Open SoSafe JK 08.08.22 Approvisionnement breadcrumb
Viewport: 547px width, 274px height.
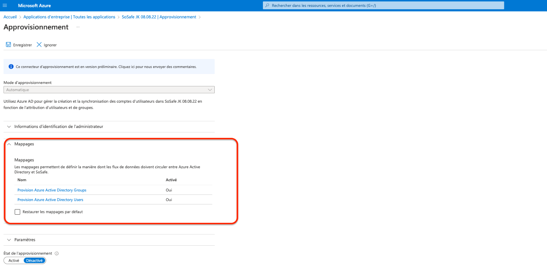pyautogui.click(x=159, y=17)
